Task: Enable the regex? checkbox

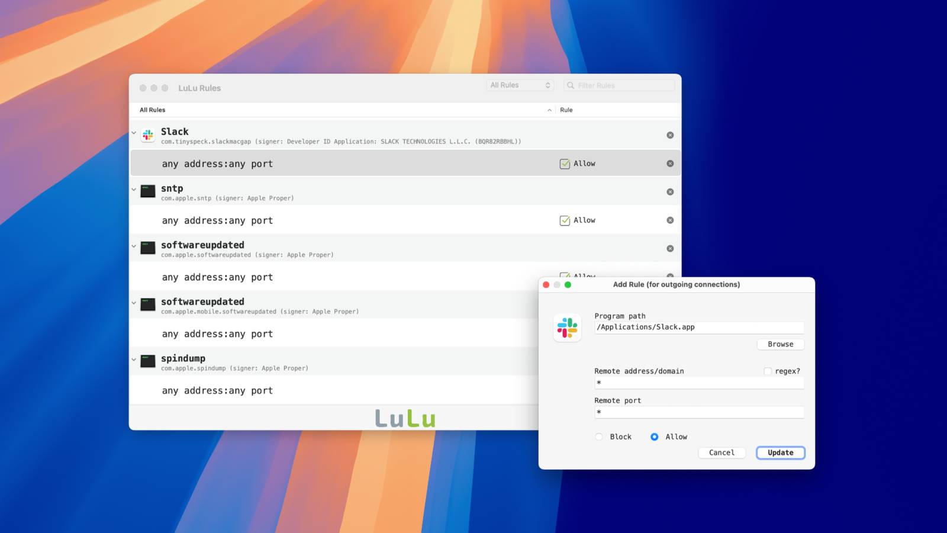Action: click(766, 371)
